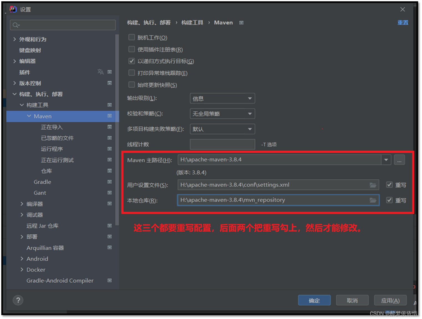Click project-level icon on 编译器 row
This screenshot has height=319, width=422.
(x=110, y=204)
